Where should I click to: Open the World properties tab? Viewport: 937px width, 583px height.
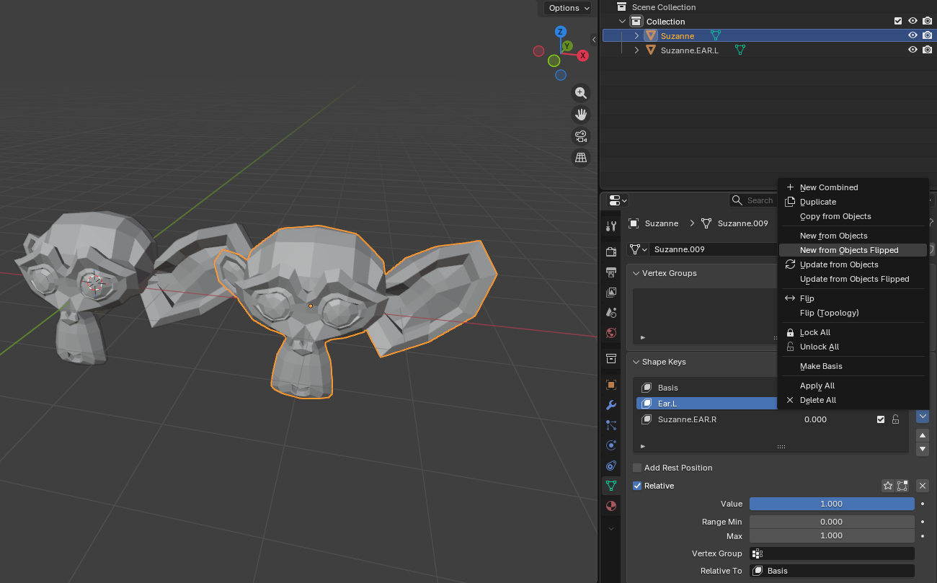click(x=611, y=333)
